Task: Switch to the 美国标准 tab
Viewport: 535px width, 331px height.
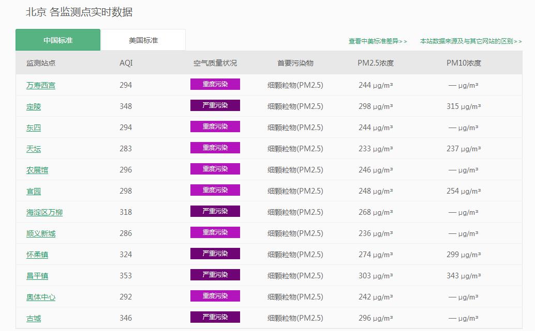Action: tap(143, 40)
